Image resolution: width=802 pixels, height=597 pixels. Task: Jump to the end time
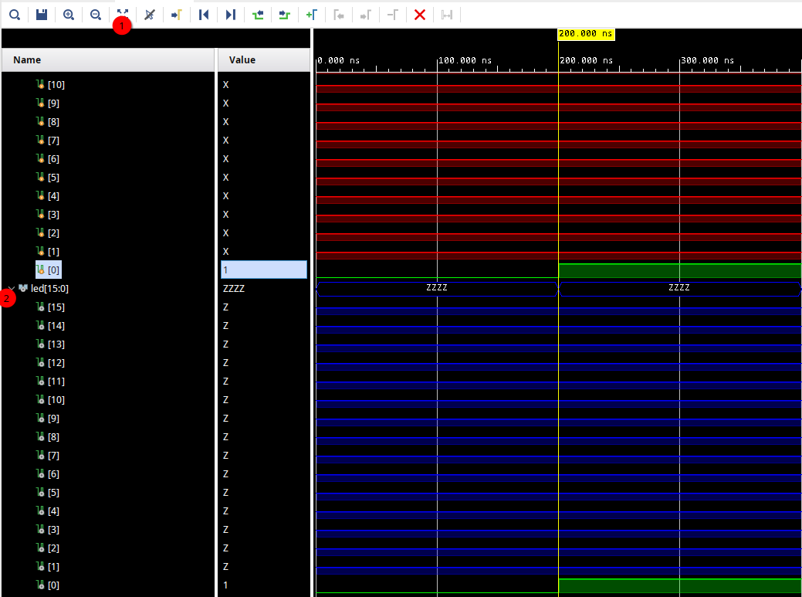[x=231, y=15]
